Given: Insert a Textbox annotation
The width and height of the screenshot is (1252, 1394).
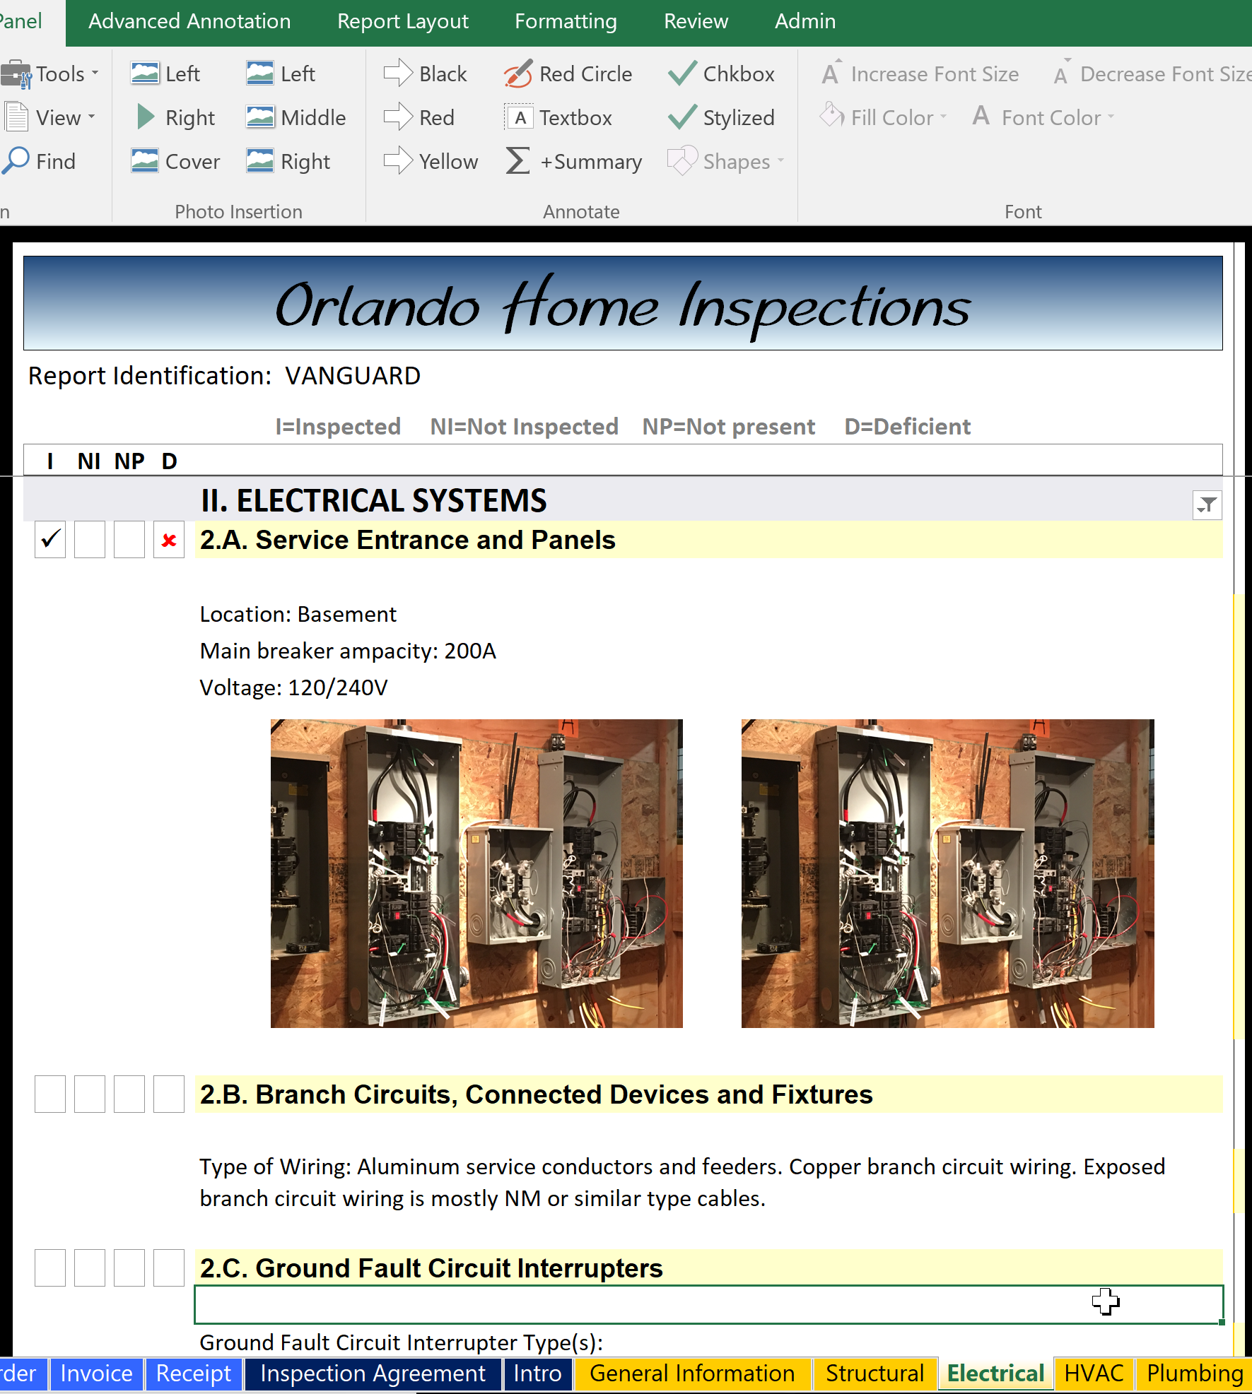Looking at the screenshot, I should [559, 118].
